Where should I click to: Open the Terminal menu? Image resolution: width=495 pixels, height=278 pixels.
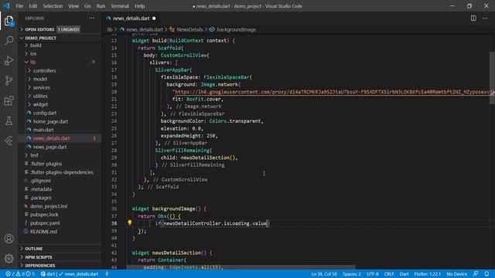pyautogui.click(x=120, y=6)
